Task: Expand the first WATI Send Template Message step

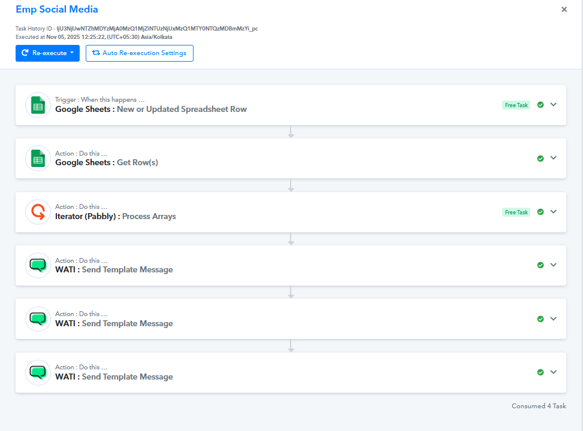Action: point(554,265)
